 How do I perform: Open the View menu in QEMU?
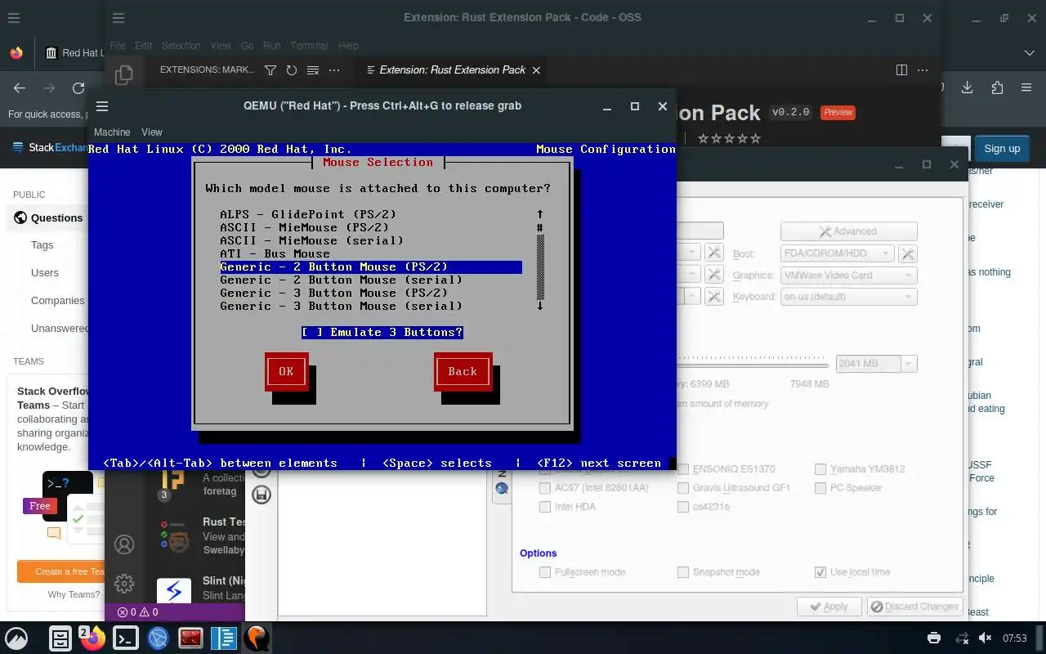click(x=152, y=132)
